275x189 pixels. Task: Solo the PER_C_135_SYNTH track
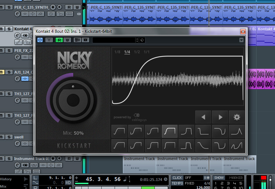pos(9,7)
